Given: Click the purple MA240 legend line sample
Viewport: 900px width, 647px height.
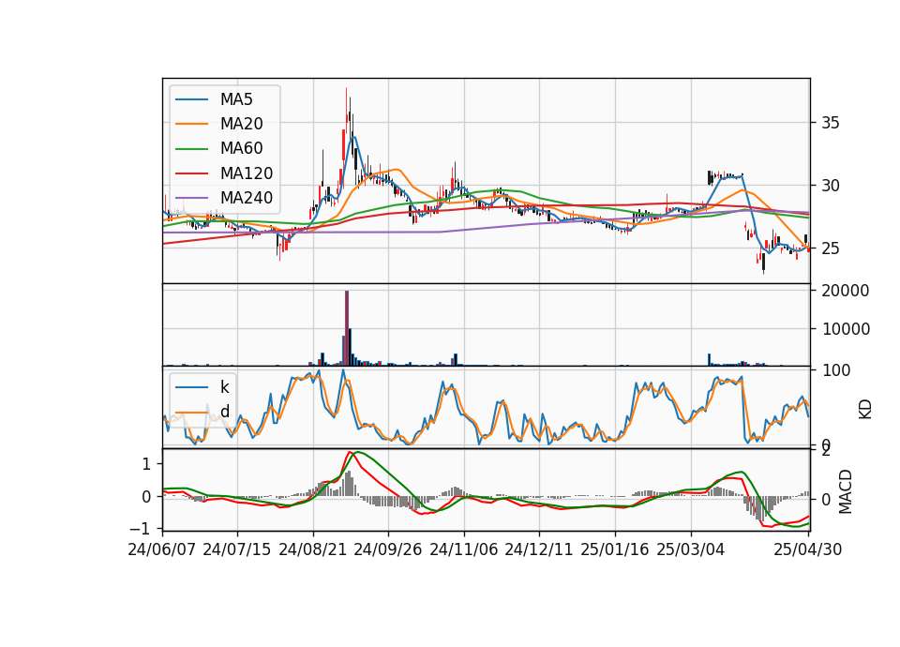Looking at the screenshot, I should tap(191, 198).
